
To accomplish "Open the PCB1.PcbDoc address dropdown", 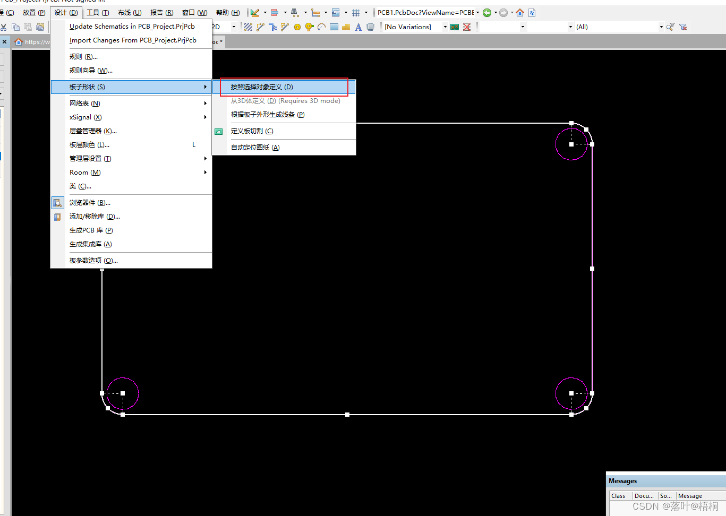I will [477, 13].
